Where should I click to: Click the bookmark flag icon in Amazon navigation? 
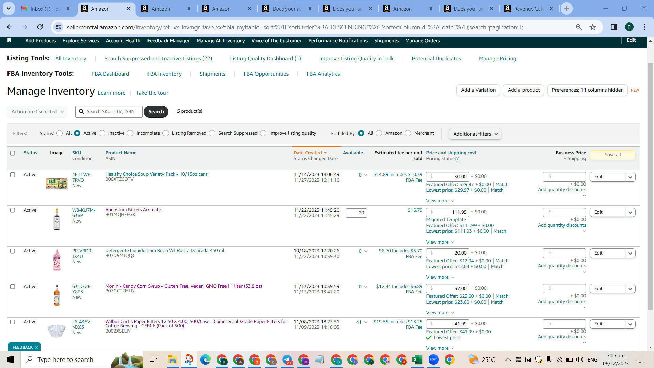tap(9, 40)
